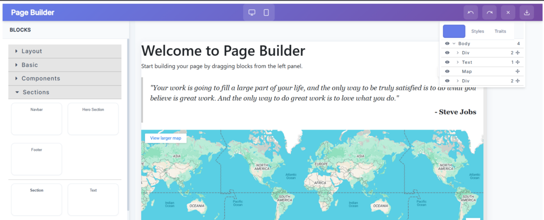
Task: Click the Map layer name
Action: point(467,71)
